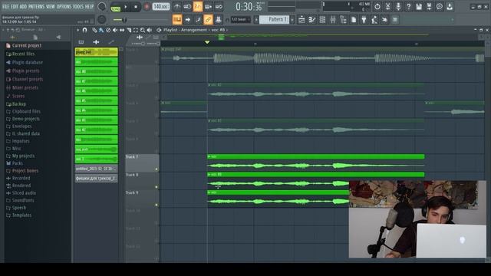Open the Channel rack icon
Image resolution: width=491 pixels, height=276 pixels.
(322, 20)
